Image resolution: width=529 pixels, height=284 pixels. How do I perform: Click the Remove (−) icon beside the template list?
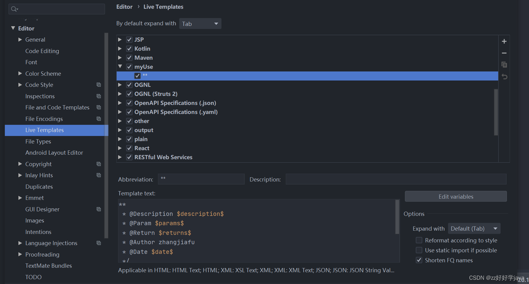click(x=504, y=53)
